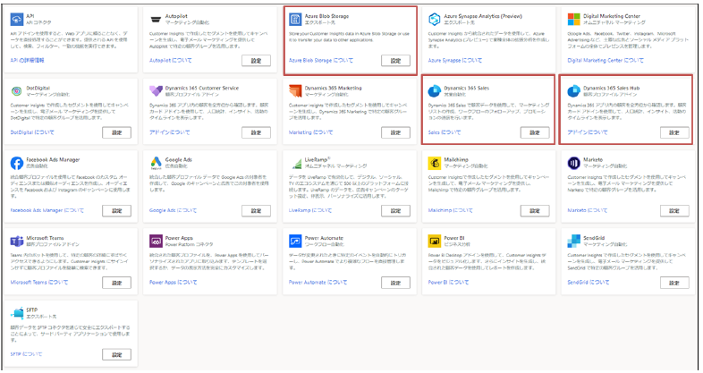This screenshot has height=373, width=703.
Task: Select the Power BI card title
Action: tap(454, 238)
